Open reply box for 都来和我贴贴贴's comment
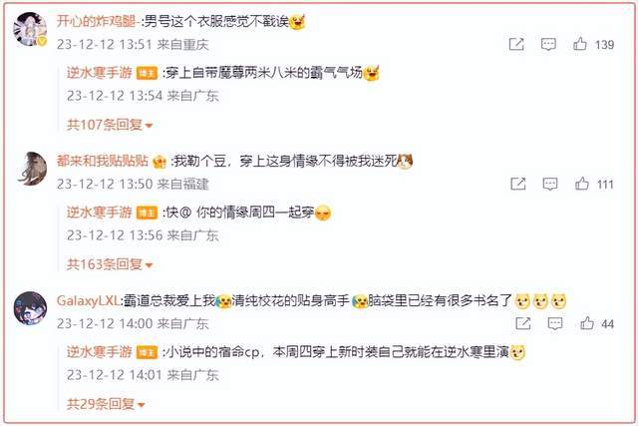The image size is (638, 426). (x=550, y=184)
